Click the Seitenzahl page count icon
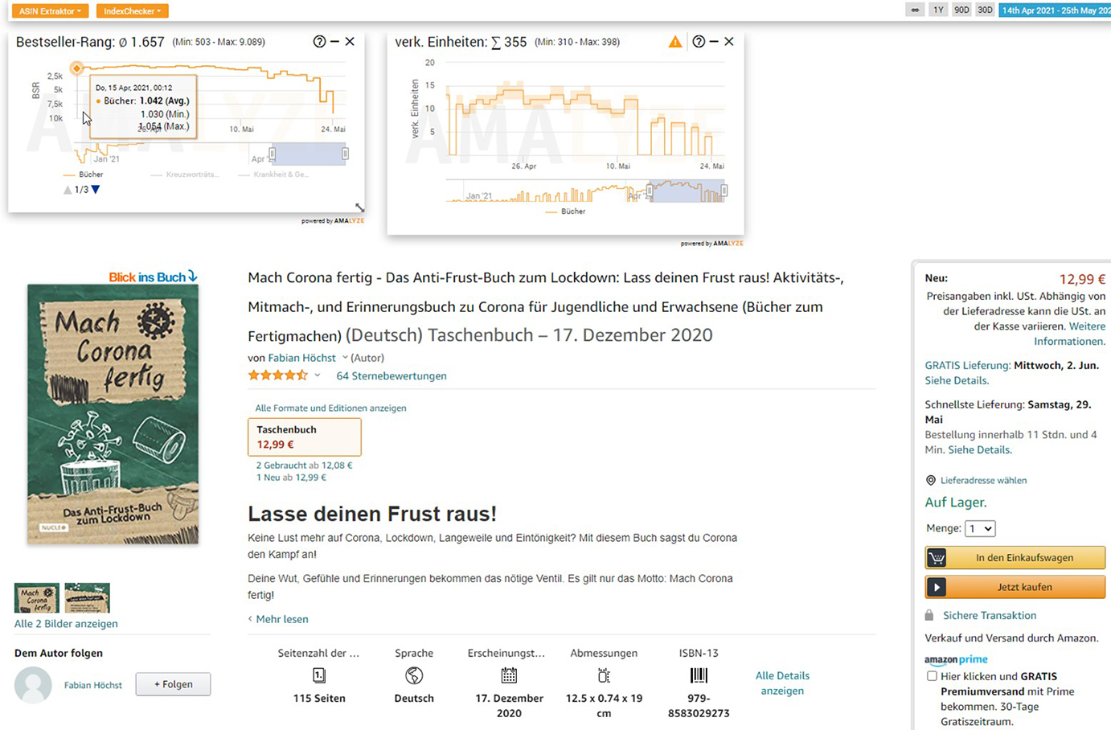 click(x=319, y=675)
